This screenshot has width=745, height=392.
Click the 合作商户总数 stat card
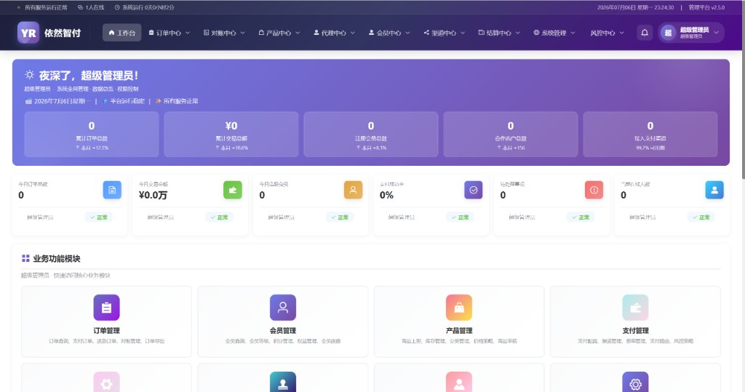(511, 135)
